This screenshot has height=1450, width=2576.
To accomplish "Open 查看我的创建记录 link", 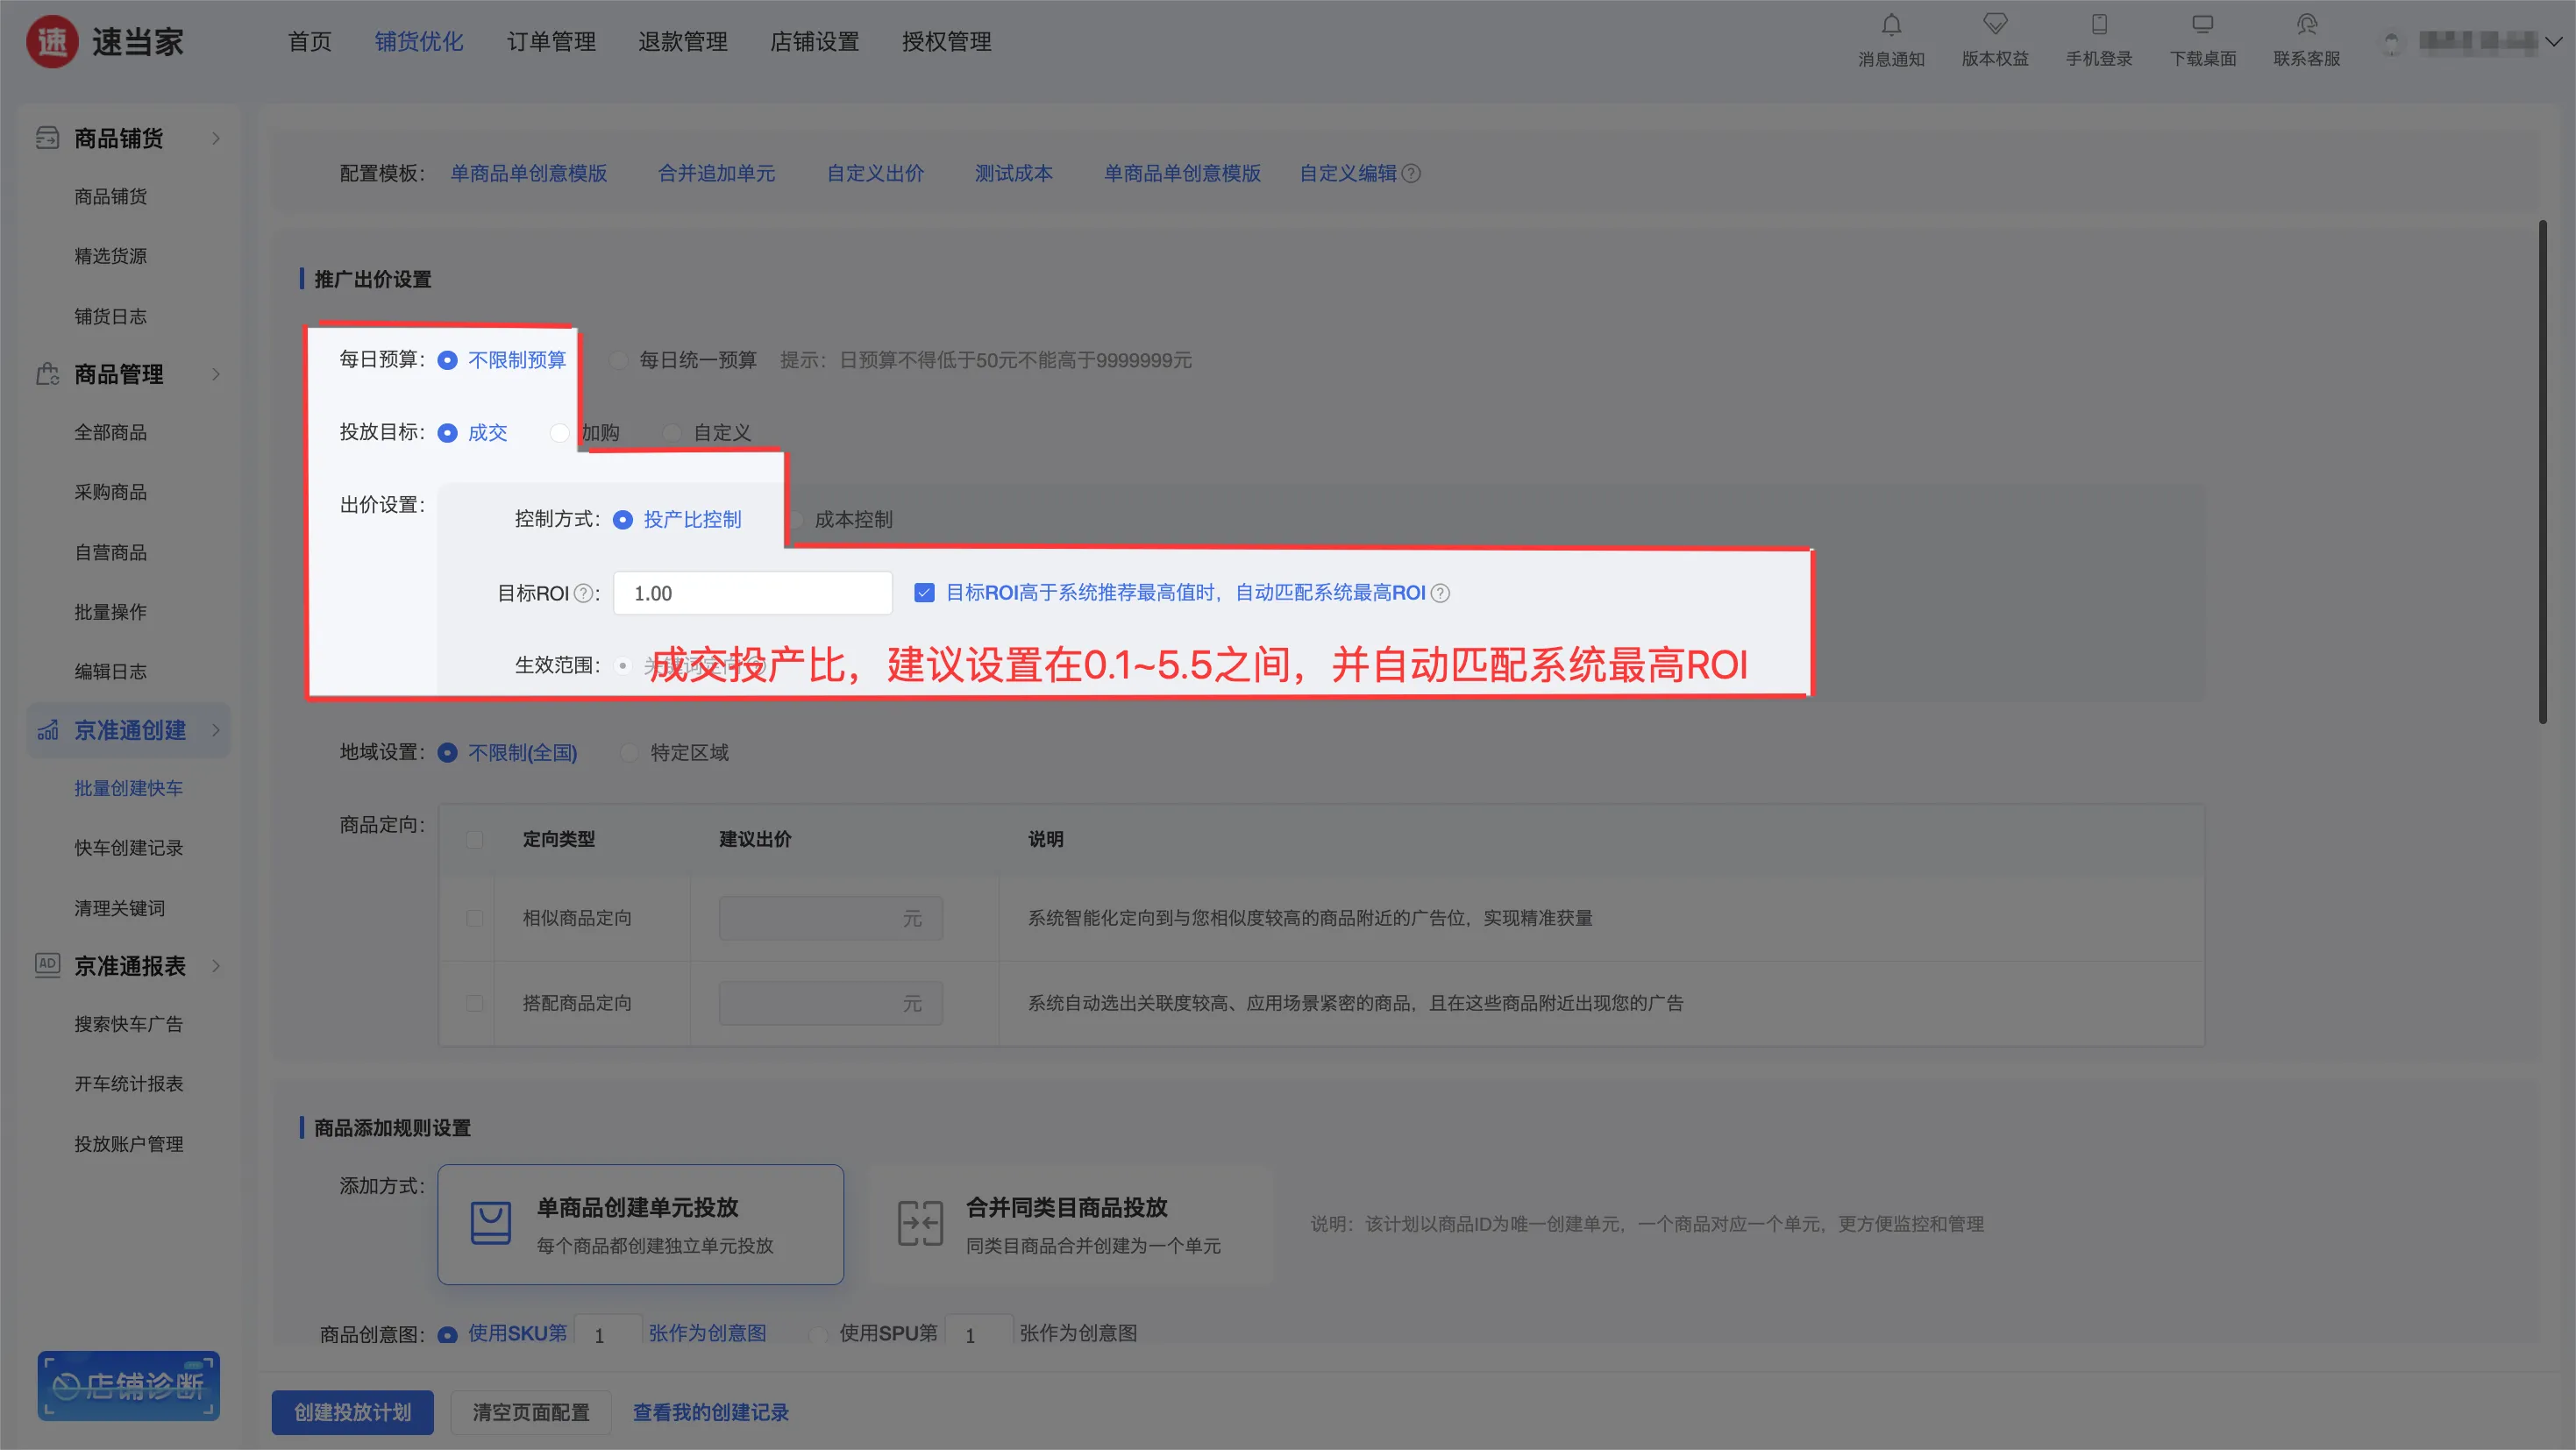I will pyautogui.click(x=710, y=1412).
